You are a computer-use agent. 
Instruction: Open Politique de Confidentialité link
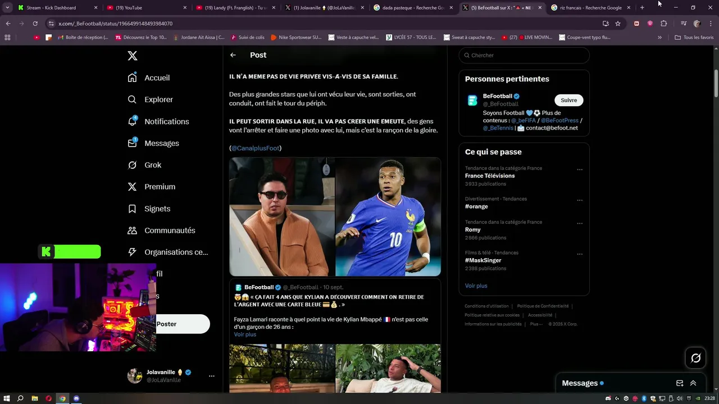pos(543,306)
